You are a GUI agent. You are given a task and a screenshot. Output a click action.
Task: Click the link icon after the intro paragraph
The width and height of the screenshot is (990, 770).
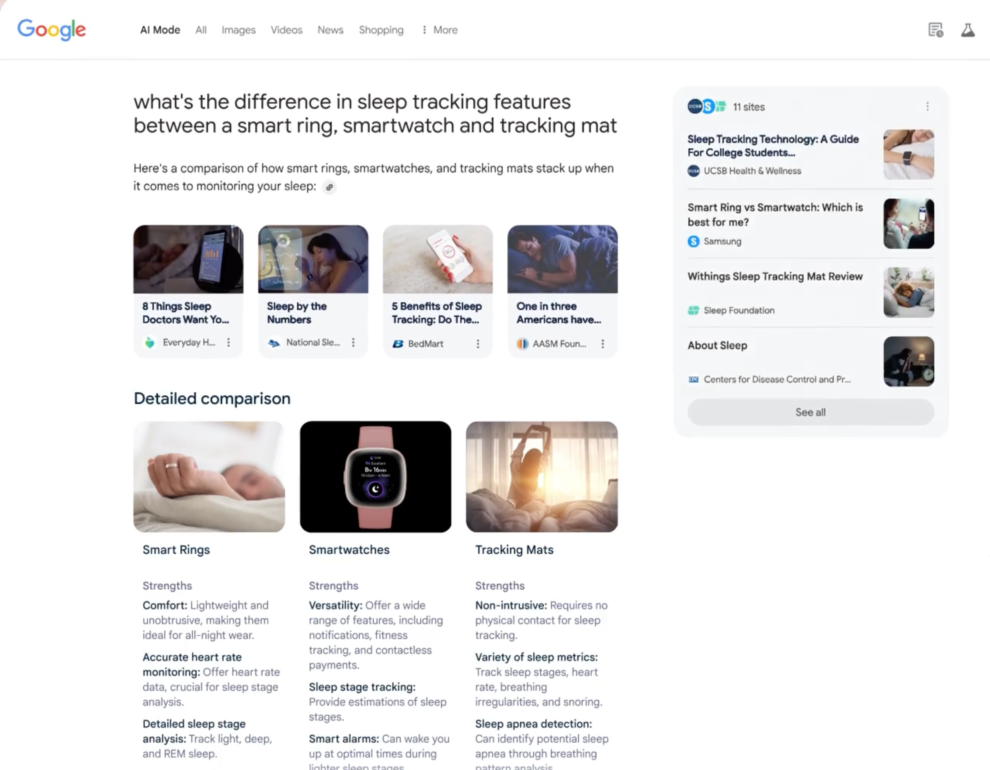pyautogui.click(x=329, y=187)
